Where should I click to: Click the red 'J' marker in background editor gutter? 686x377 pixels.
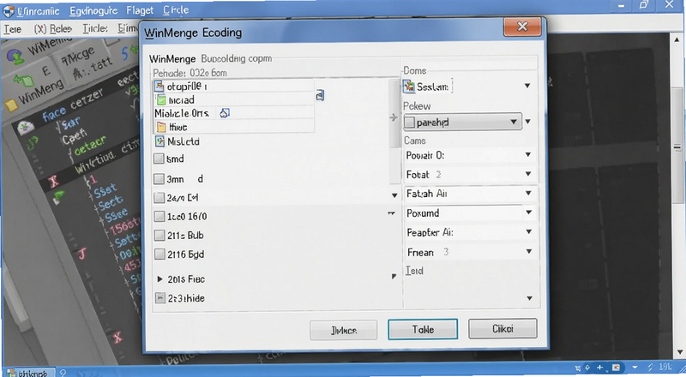(x=81, y=253)
